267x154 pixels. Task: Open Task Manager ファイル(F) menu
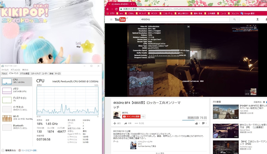tap(5, 70)
